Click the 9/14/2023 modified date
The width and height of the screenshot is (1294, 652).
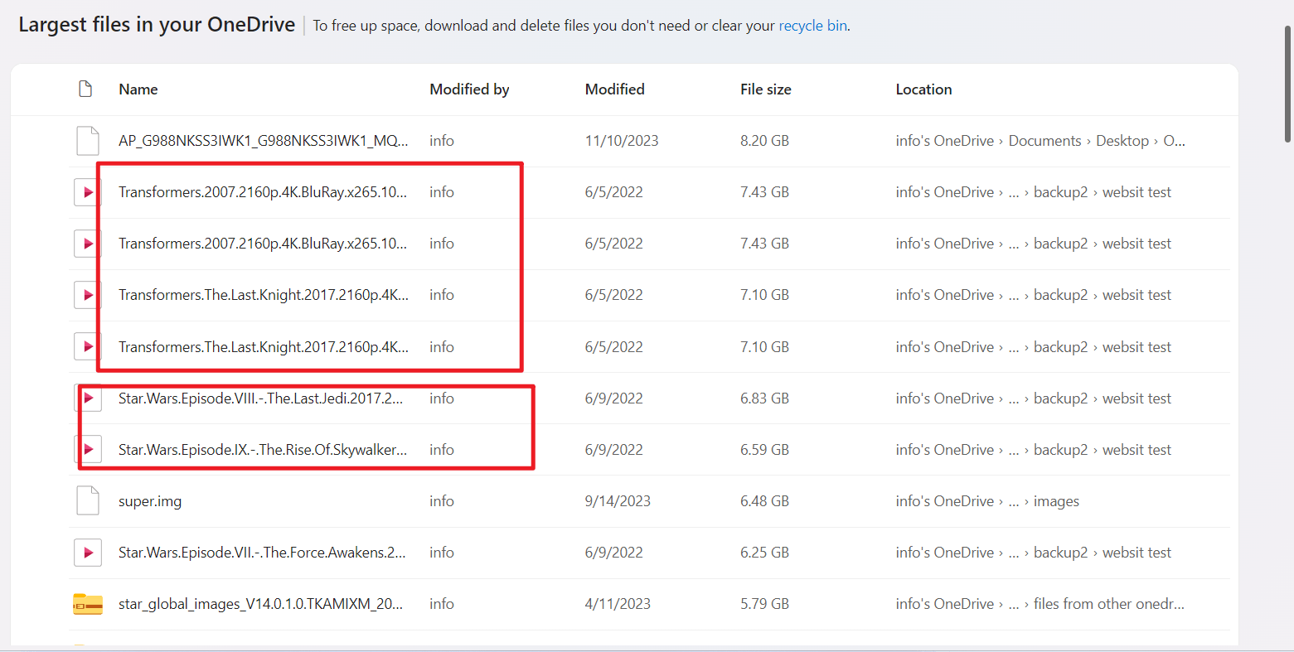point(618,501)
